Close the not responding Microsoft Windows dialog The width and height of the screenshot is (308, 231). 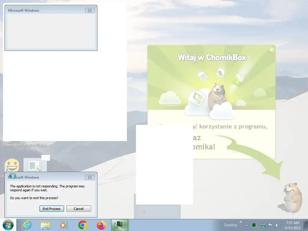coord(90,177)
